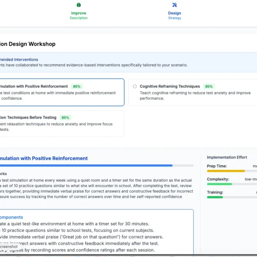Click the 85% badge on Techniques Before Testing

[x=65, y=117]
